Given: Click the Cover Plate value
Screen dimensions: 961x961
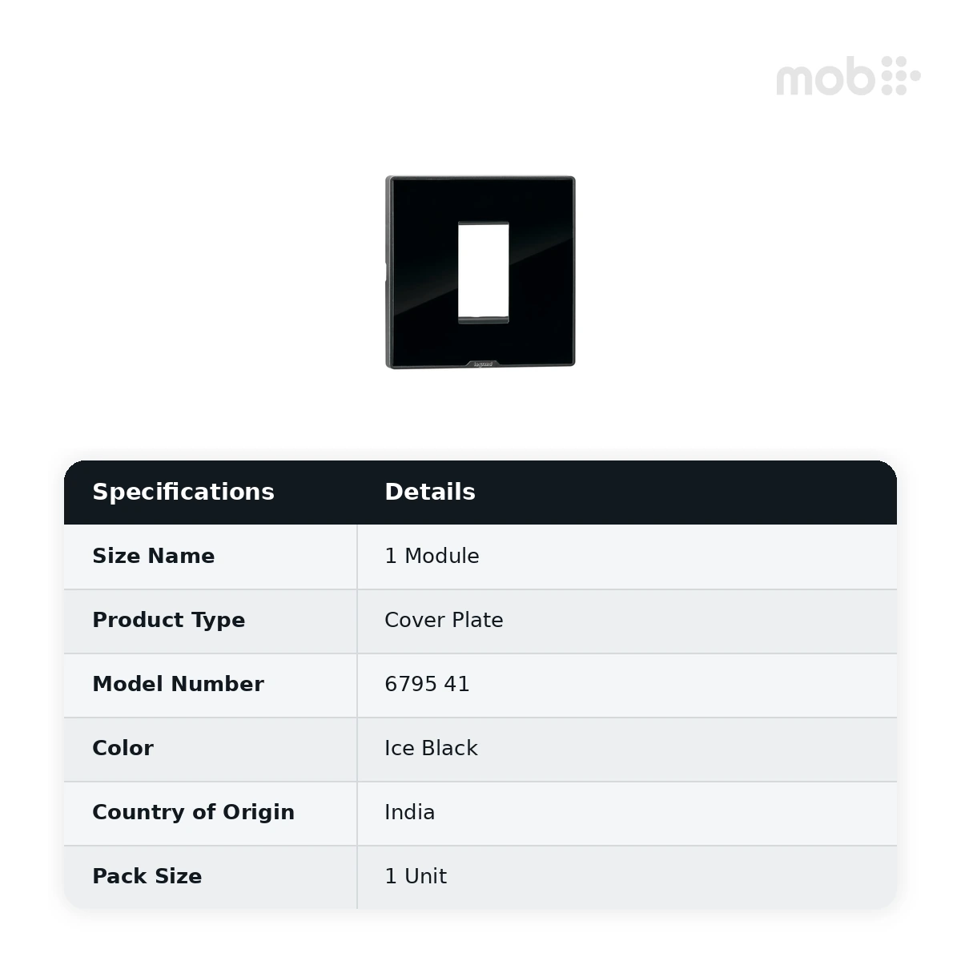Looking at the screenshot, I should pos(444,620).
